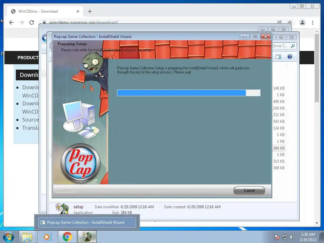Go back in Chrome
Viewport: 324px width, 243px height.
[11, 22]
